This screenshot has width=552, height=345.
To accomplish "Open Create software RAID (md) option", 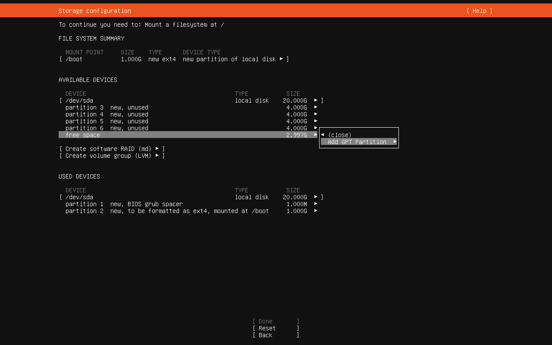I will 112,149.
